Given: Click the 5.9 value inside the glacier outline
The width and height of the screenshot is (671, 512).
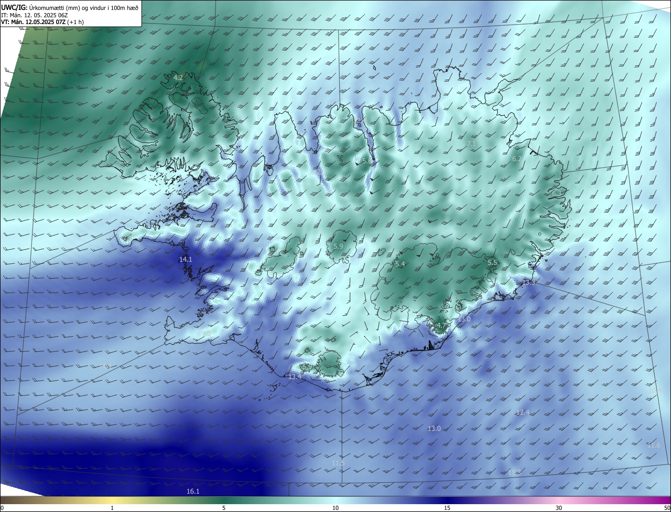Looking at the screenshot, I should pyautogui.click(x=338, y=247).
